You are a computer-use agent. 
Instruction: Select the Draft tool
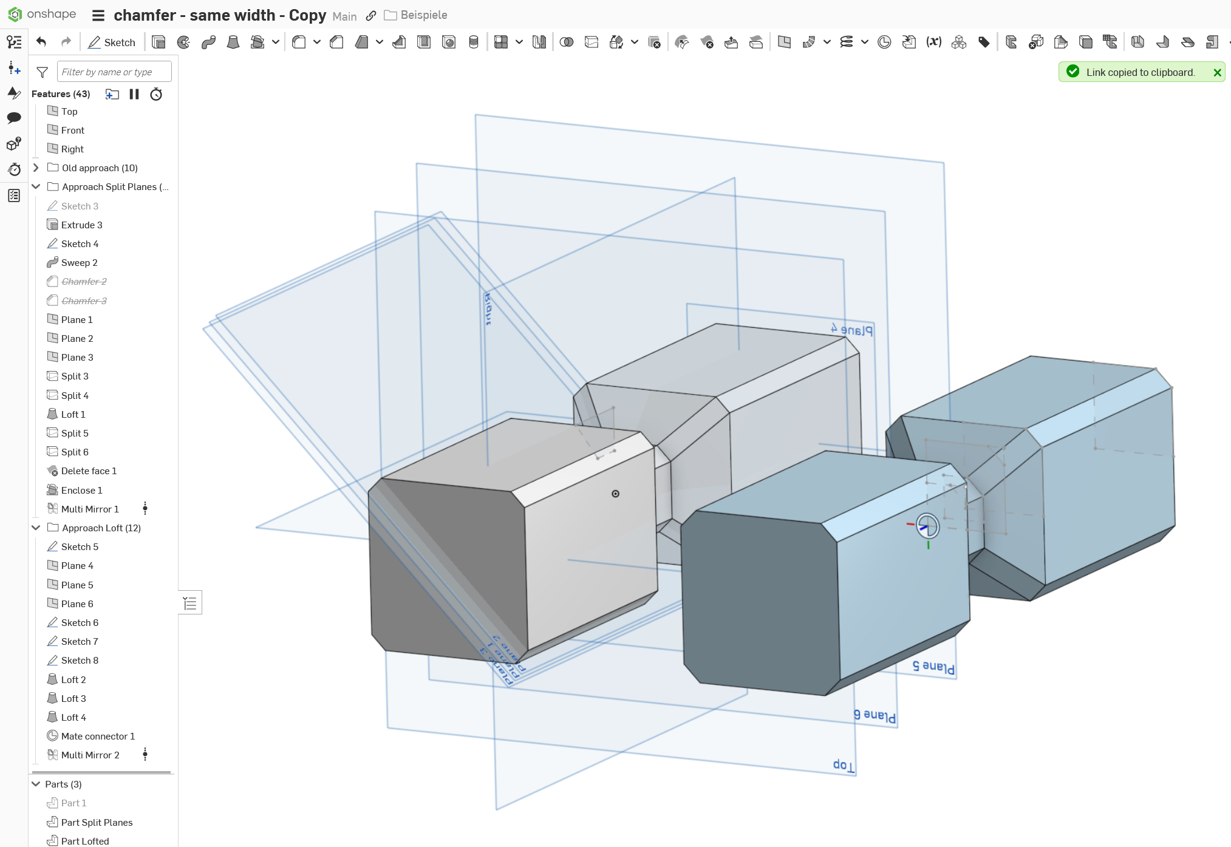pos(361,42)
